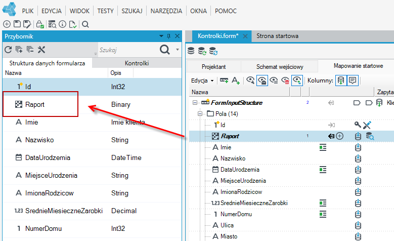Toggle the eye with blue arrow filter
This screenshot has width=394, height=241.
click(297, 81)
